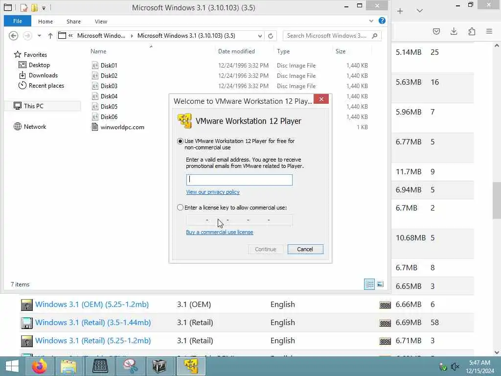The image size is (501, 376).
Task: Open Firefox list all tabs chevron
Action: (x=420, y=11)
